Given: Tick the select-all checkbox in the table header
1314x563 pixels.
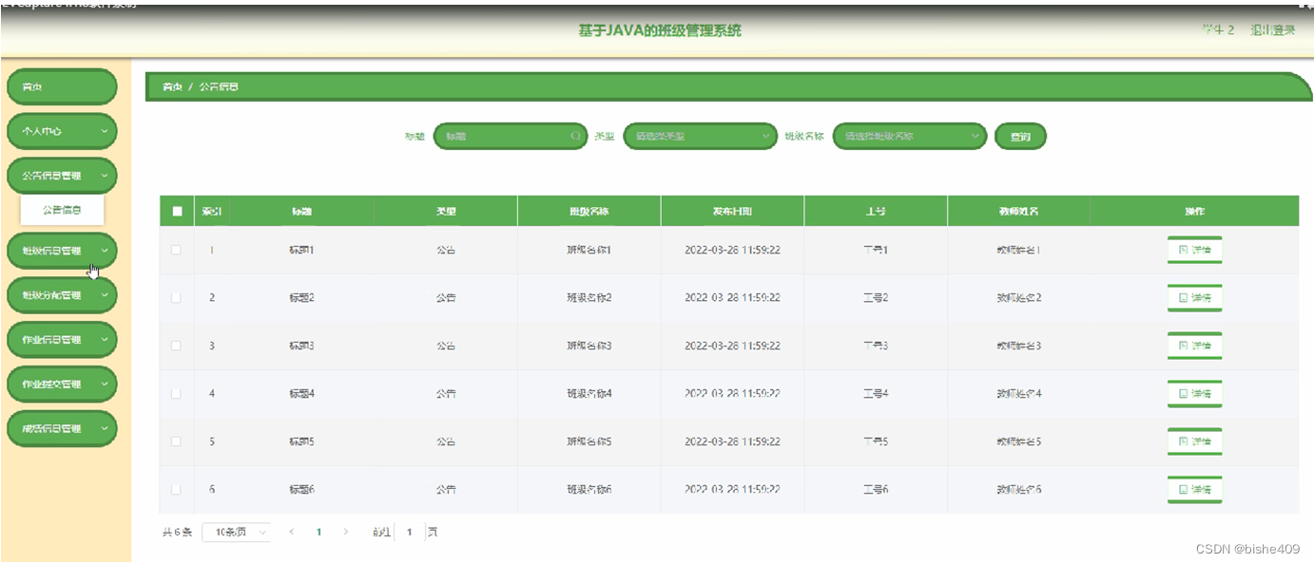Looking at the screenshot, I should (177, 211).
